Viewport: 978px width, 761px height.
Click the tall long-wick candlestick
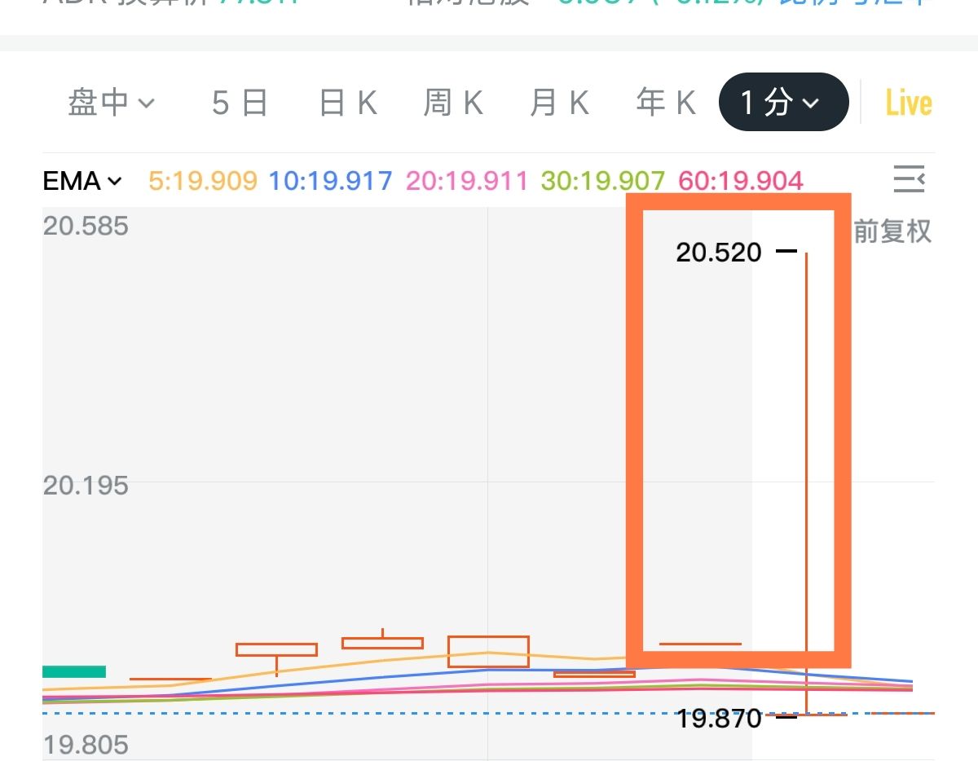(806, 481)
